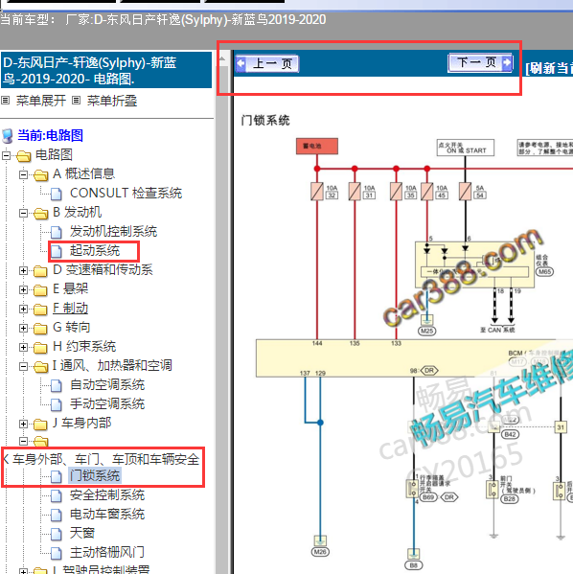
Task: Click the G 转向 folder icon
Action: click(x=40, y=329)
